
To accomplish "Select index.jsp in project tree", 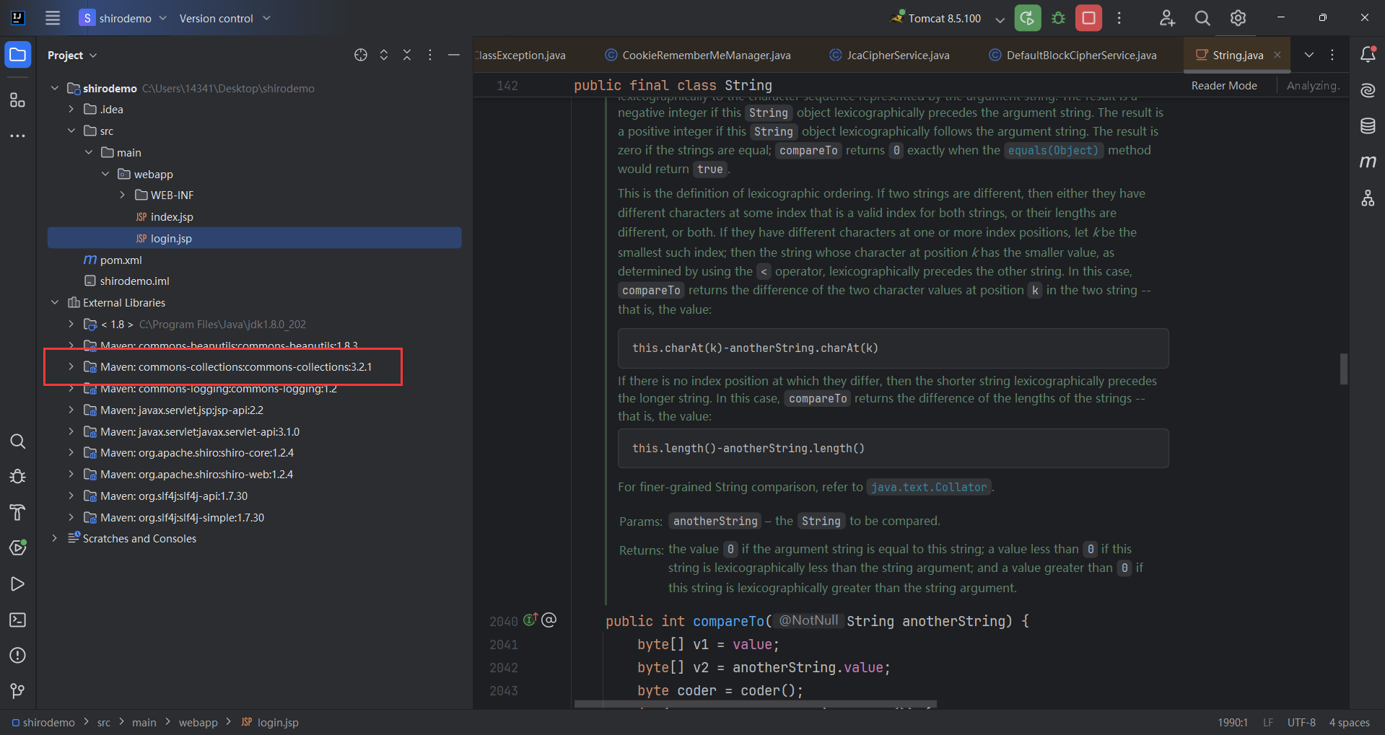I will coord(172,216).
